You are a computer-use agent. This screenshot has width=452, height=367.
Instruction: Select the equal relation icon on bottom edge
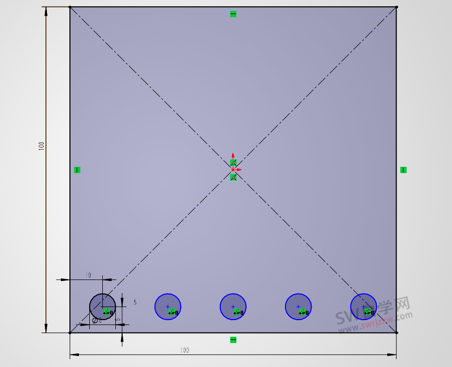(233, 339)
